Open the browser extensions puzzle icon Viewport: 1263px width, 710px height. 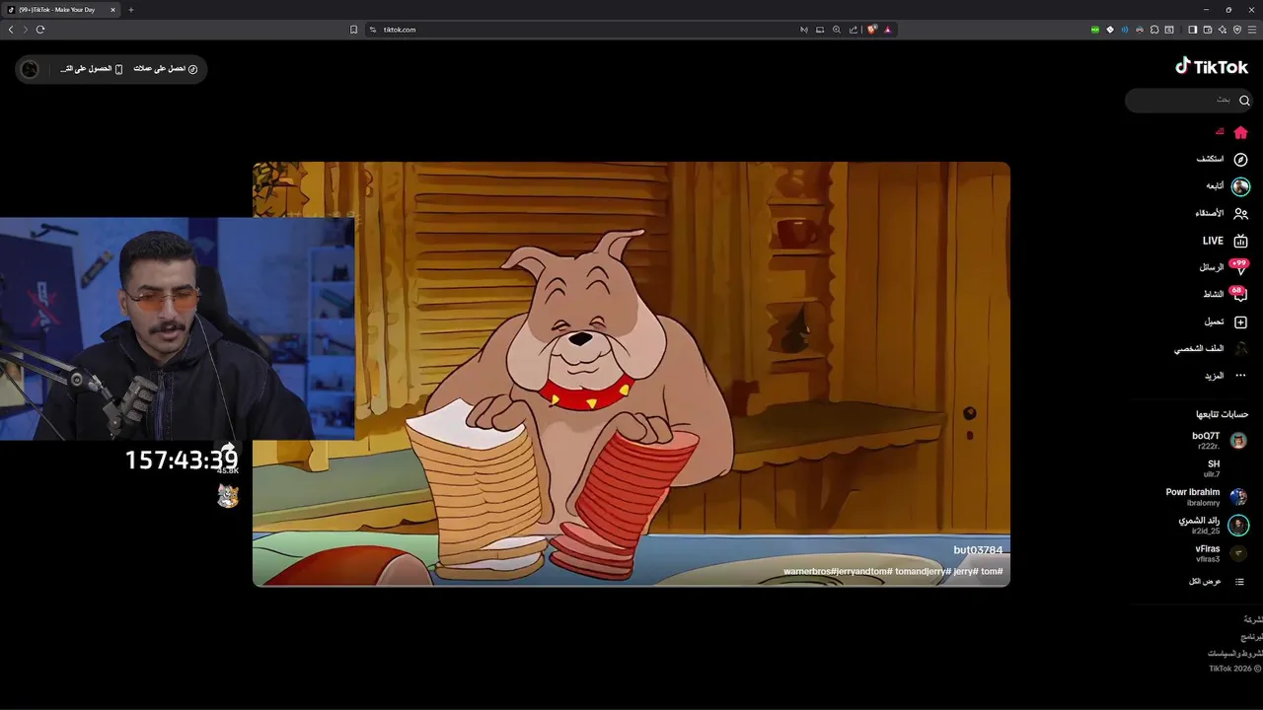(1154, 30)
